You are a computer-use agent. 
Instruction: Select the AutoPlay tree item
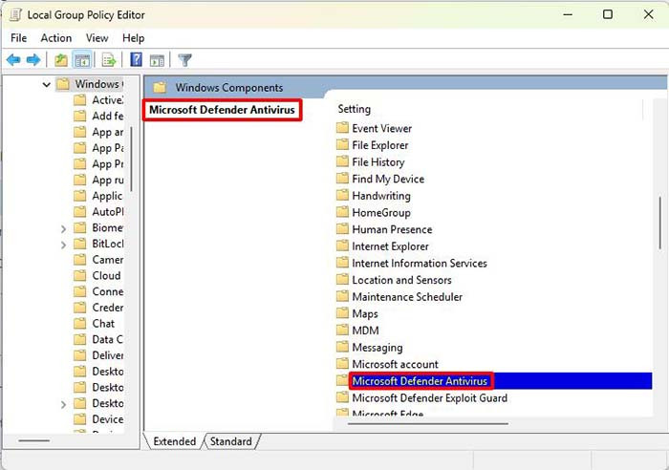(x=107, y=212)
